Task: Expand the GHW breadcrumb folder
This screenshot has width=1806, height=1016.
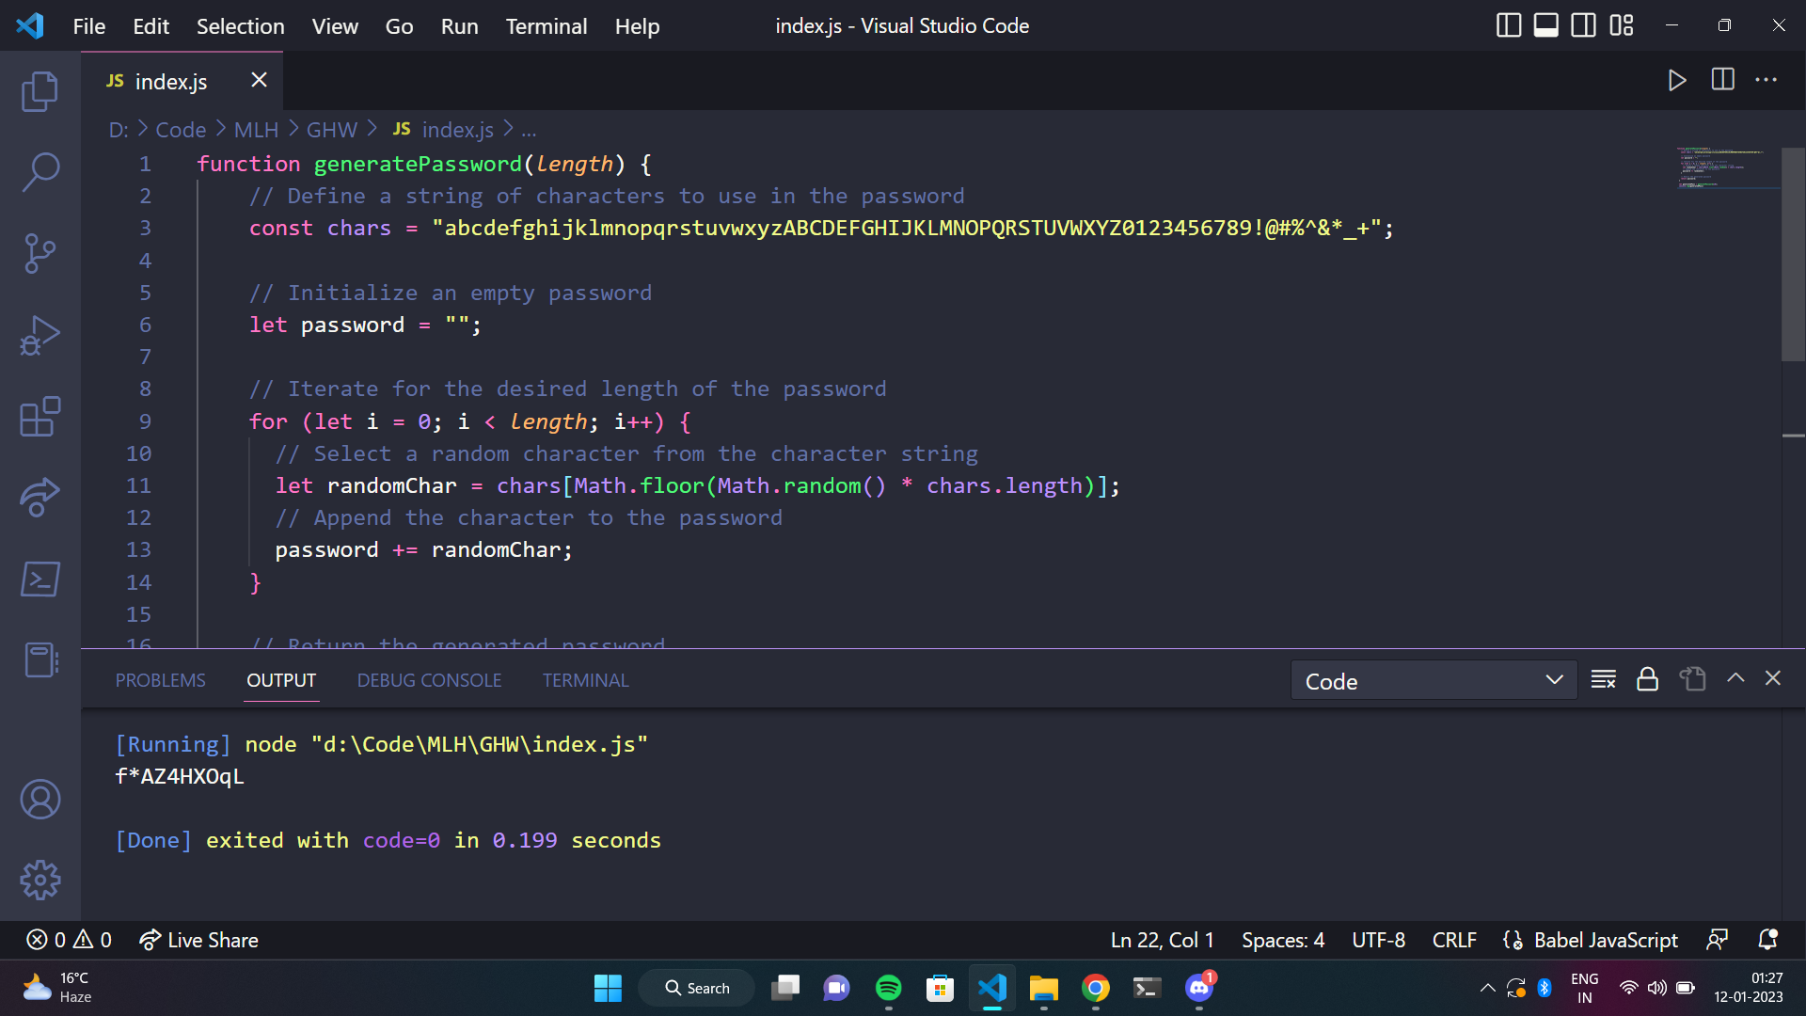Action: tap(331, 130)
